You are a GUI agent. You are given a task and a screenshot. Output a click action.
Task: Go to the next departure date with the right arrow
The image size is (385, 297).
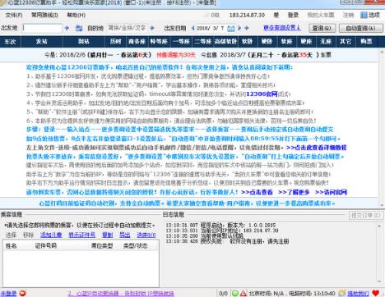(239, 28)
